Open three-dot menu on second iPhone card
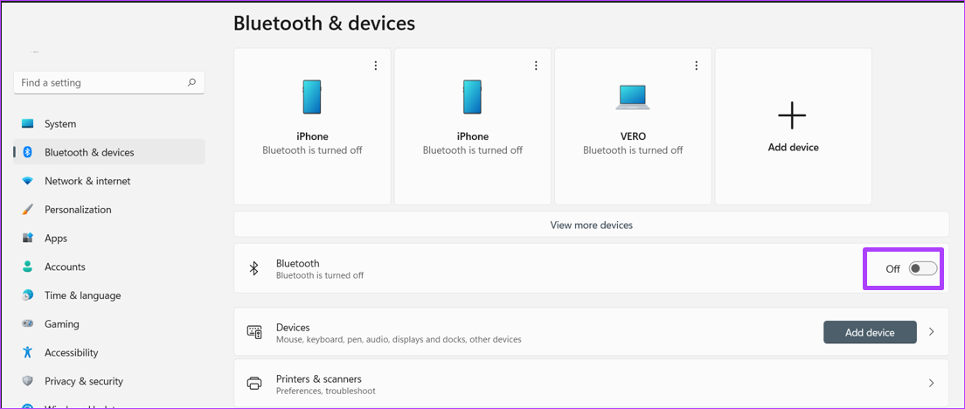Screen dimensions: 965x409 click(536, 66)
